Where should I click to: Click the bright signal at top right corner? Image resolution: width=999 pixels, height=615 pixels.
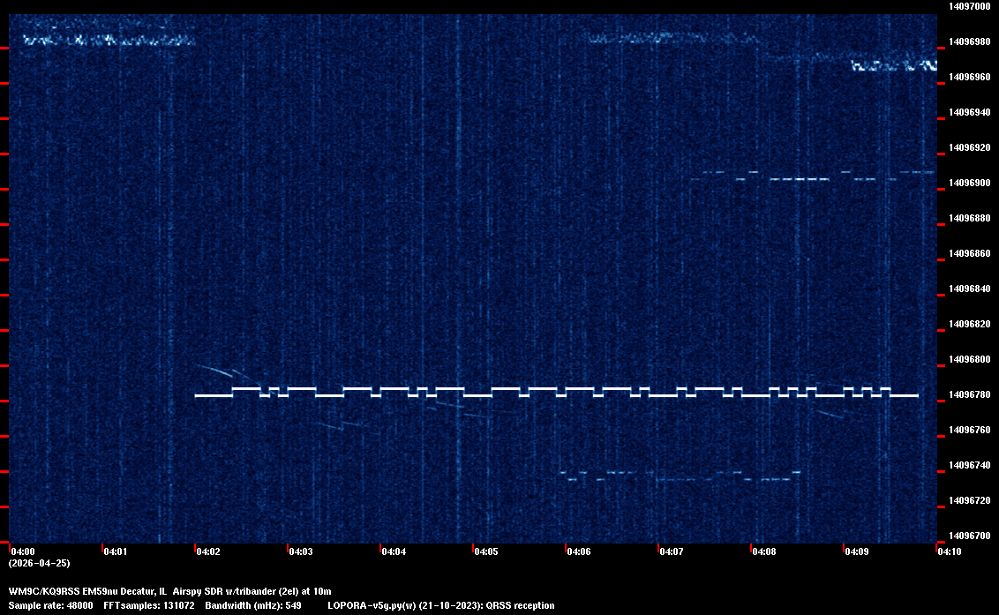pyautogui.click(x=893, y=65)
